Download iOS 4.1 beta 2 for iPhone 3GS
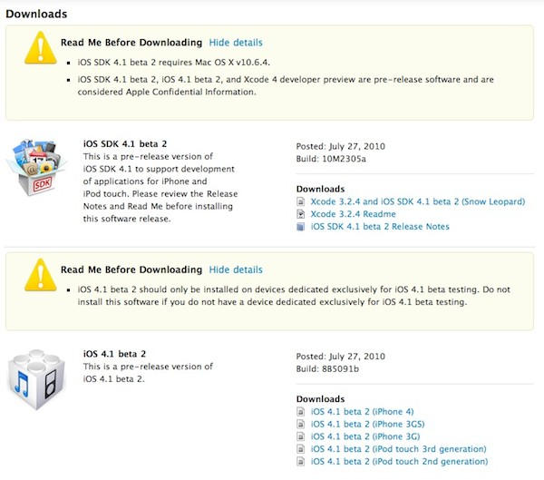 [367, 424]
